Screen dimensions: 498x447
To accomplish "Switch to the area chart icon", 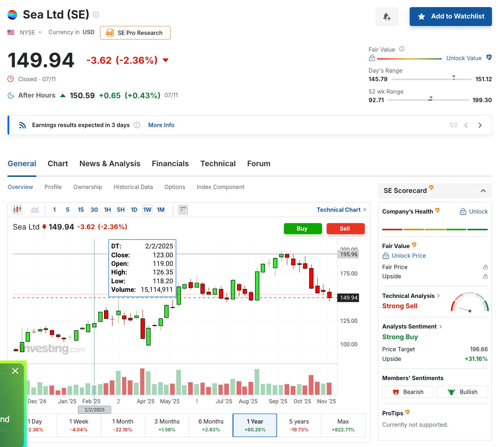I will point(35,210).
